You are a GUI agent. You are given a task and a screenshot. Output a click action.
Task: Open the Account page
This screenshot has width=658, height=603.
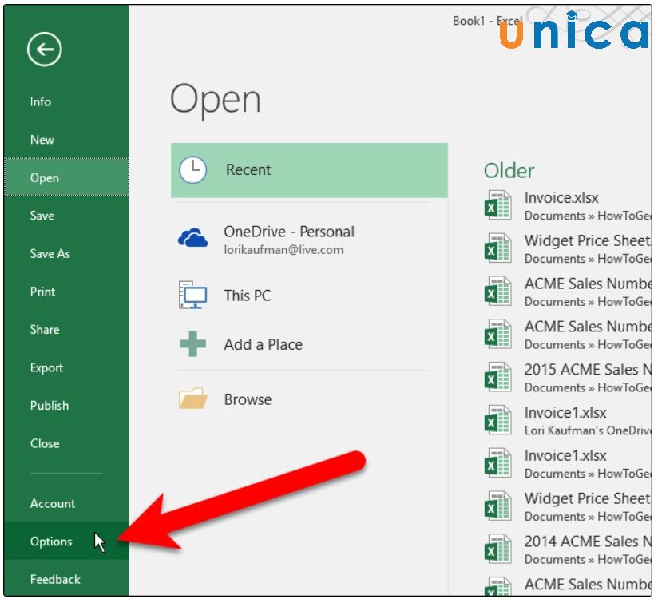click(x=66, y=503)
